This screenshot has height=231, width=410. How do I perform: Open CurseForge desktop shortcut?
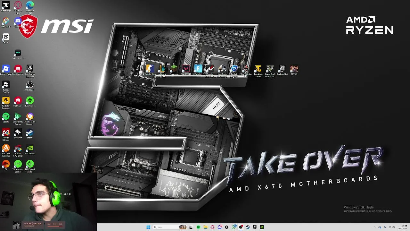pos(6,6)
